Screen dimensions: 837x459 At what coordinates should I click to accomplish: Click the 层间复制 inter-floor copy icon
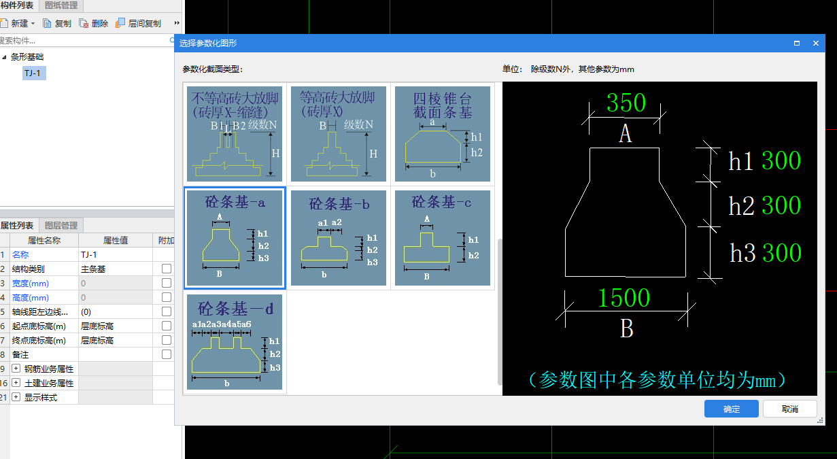120,23
